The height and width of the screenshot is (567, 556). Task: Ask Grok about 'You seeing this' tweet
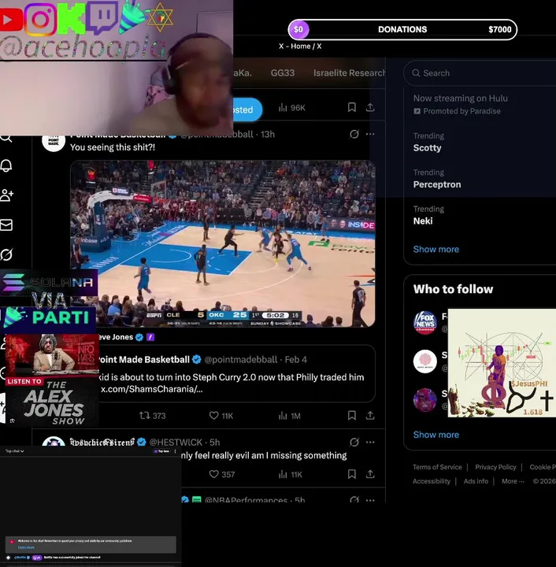(x=354, y=134)
